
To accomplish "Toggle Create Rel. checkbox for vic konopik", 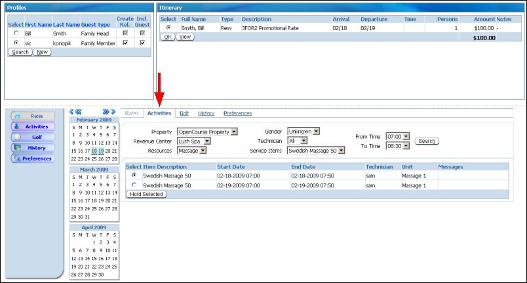I will point(126,43).
